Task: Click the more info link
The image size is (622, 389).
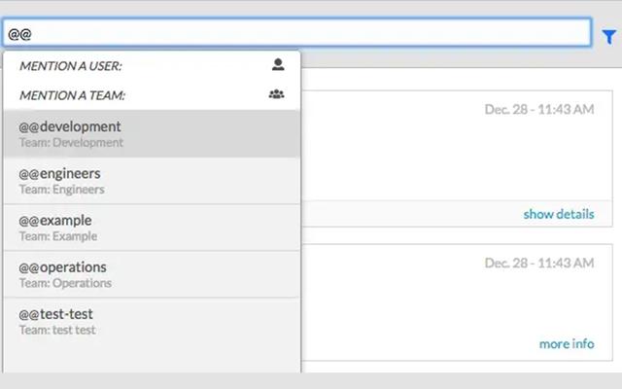Action: click(x=566, y=343)
